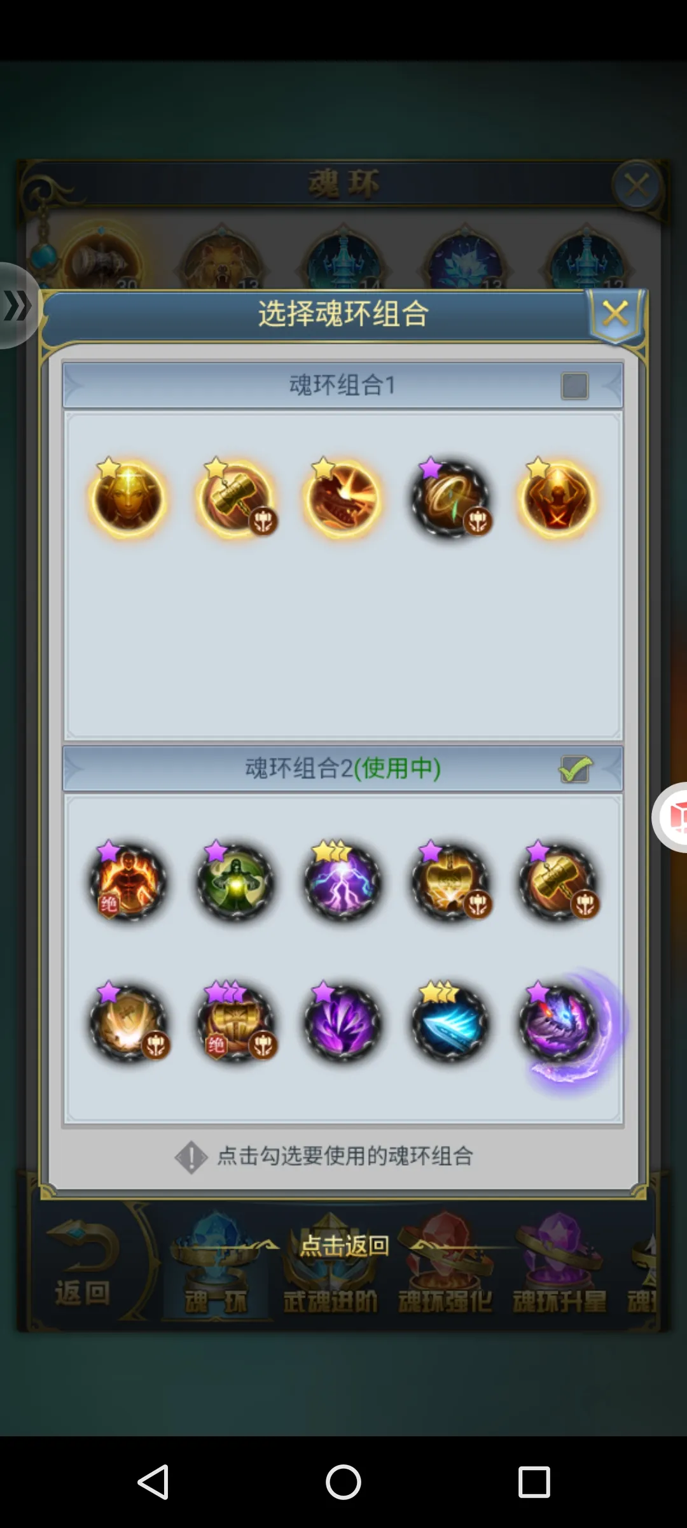The image size is (687, 1528).
Task: Select the glowing purple dragon icon
Action: pyautogui.click(x=560, y=1022)
